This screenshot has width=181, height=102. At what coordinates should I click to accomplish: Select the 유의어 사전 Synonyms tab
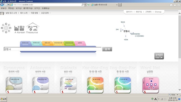click(x=25, y=43)
